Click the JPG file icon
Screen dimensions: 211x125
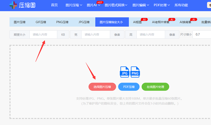coord(124,72)
